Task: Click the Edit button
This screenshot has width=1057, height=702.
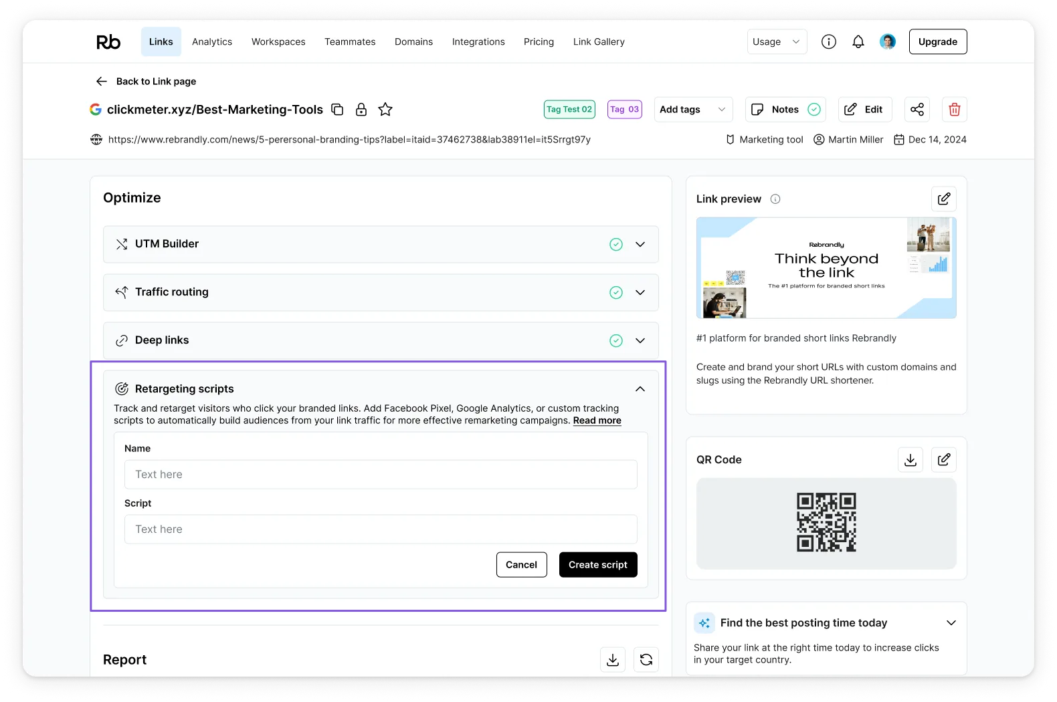Action: click(865, 110)
